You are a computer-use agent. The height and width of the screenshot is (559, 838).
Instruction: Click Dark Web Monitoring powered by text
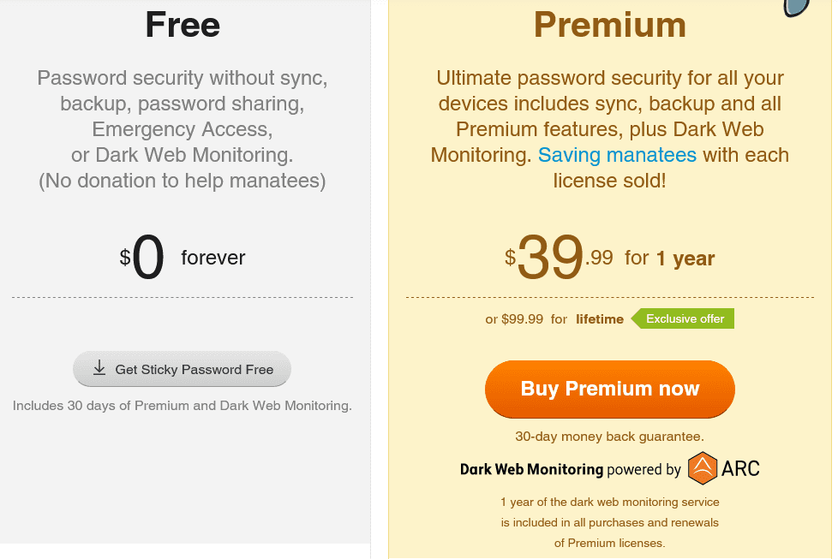(x=571, y=469)
